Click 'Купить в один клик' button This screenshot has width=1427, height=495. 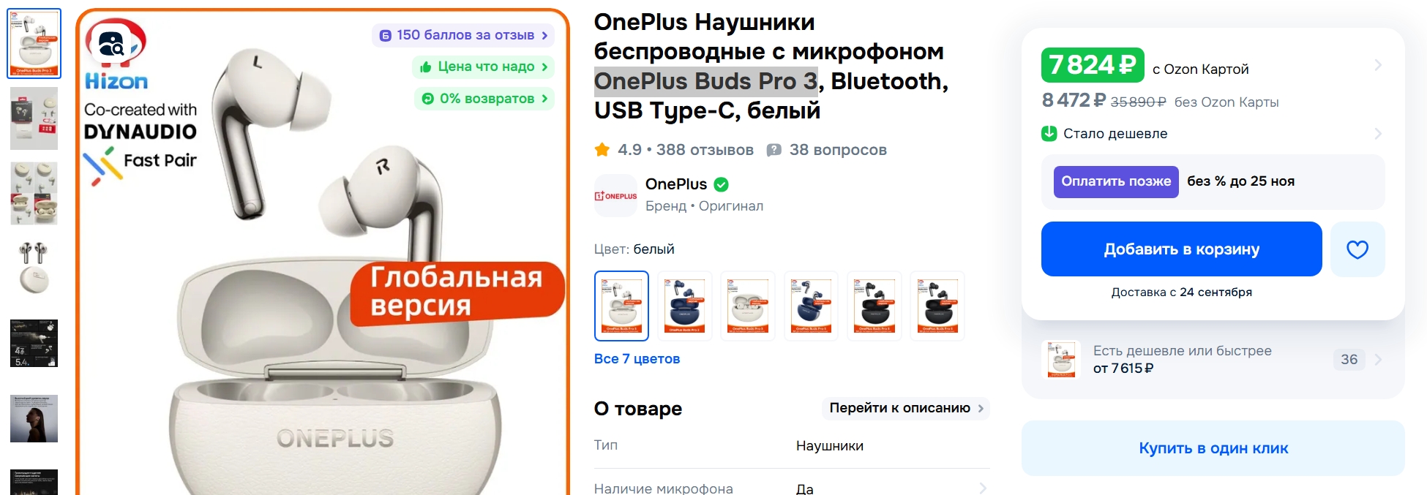(1213, 448)
